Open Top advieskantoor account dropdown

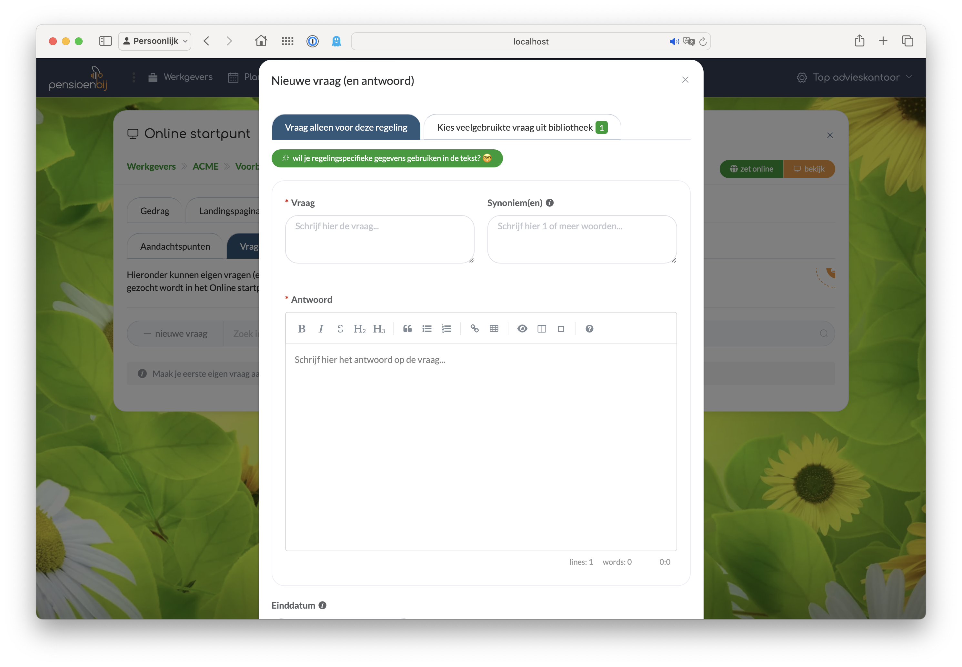854,77
